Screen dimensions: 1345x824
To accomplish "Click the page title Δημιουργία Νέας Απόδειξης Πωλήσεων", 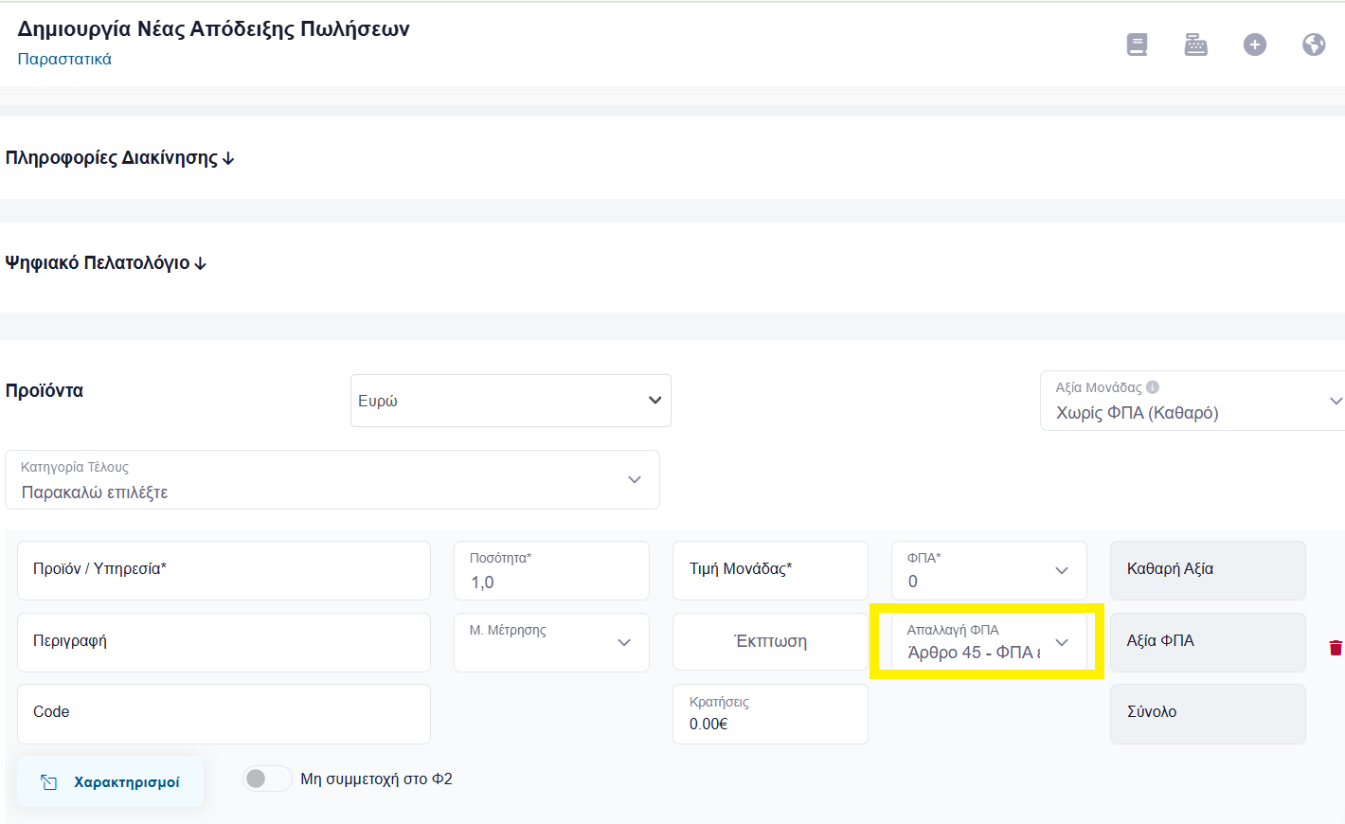I will coord(213,29).
